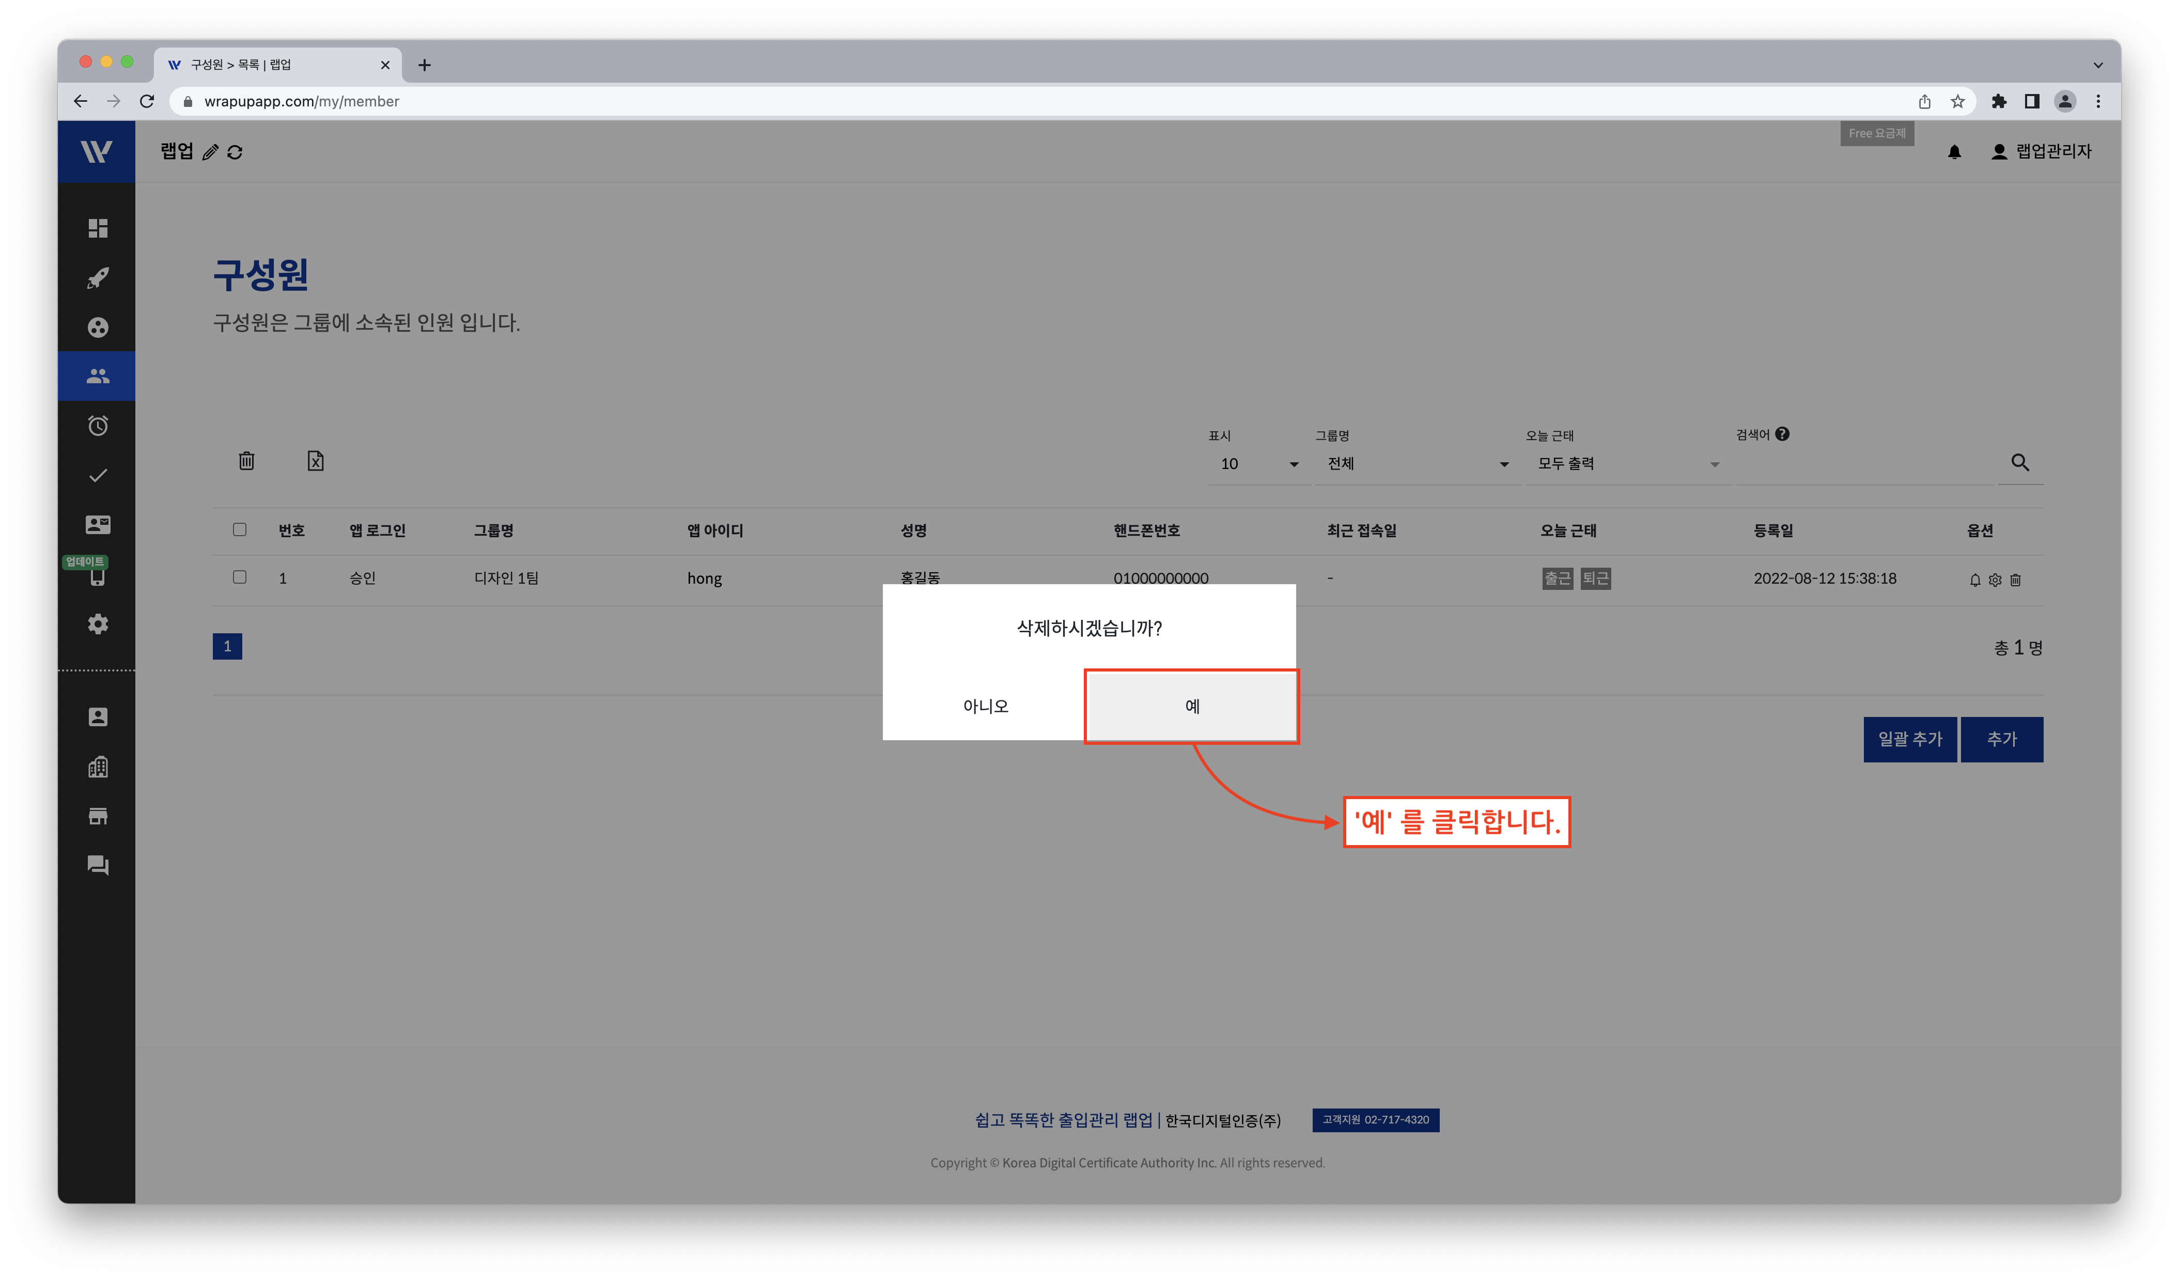Open a new browser tab

point(425,65)
